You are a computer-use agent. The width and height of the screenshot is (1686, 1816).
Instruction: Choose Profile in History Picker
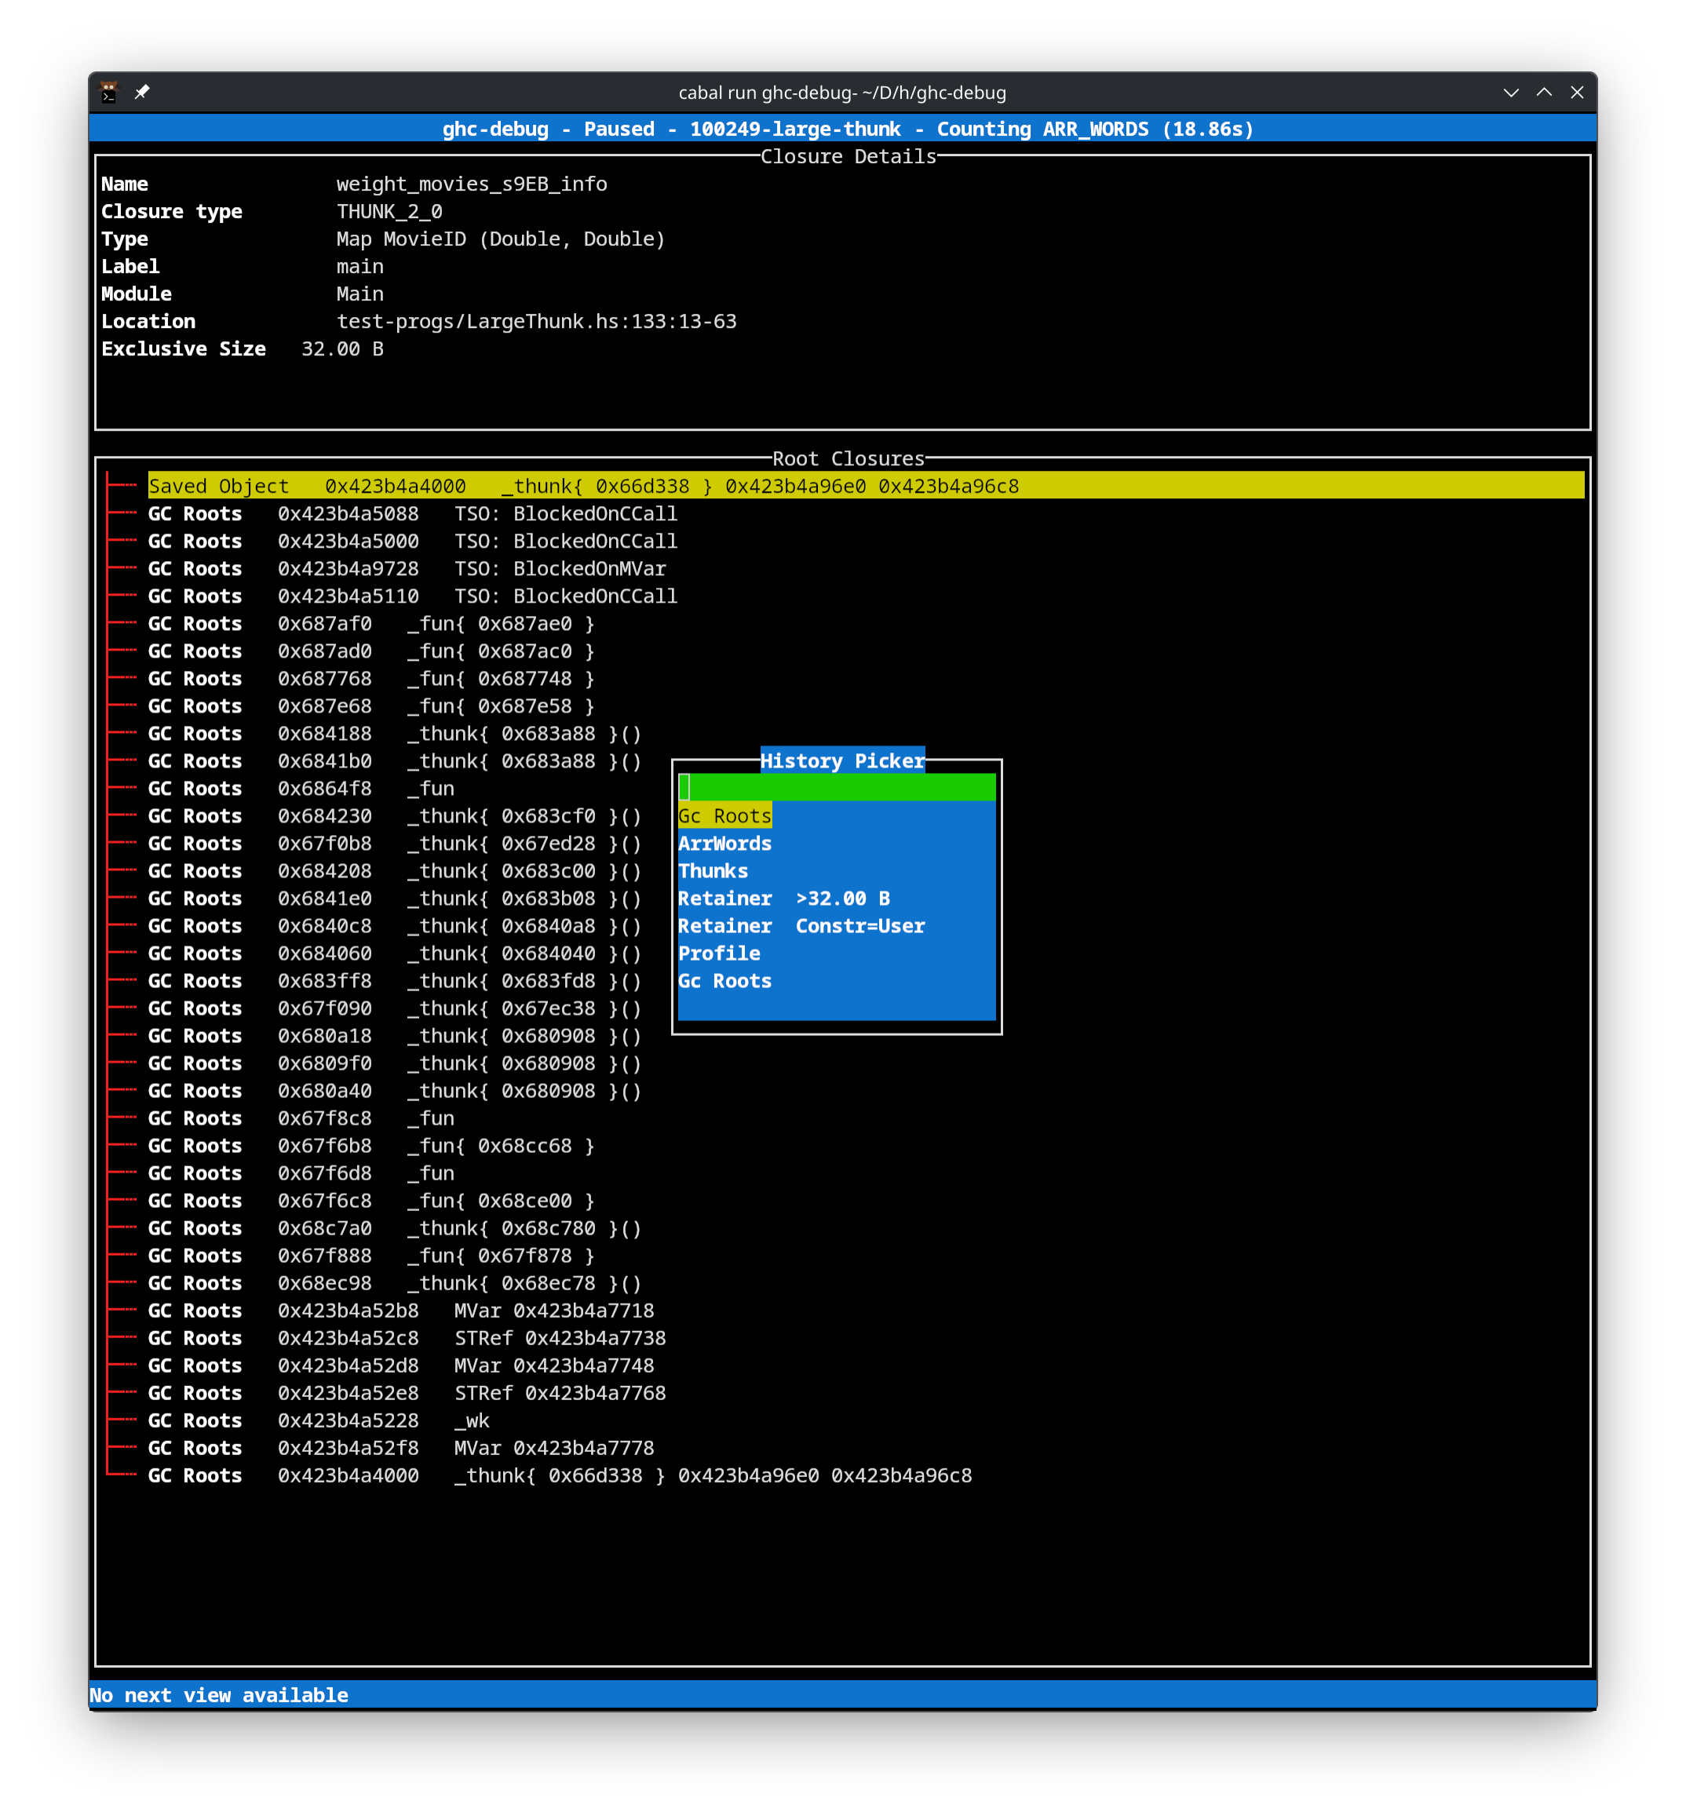[720, 954]
